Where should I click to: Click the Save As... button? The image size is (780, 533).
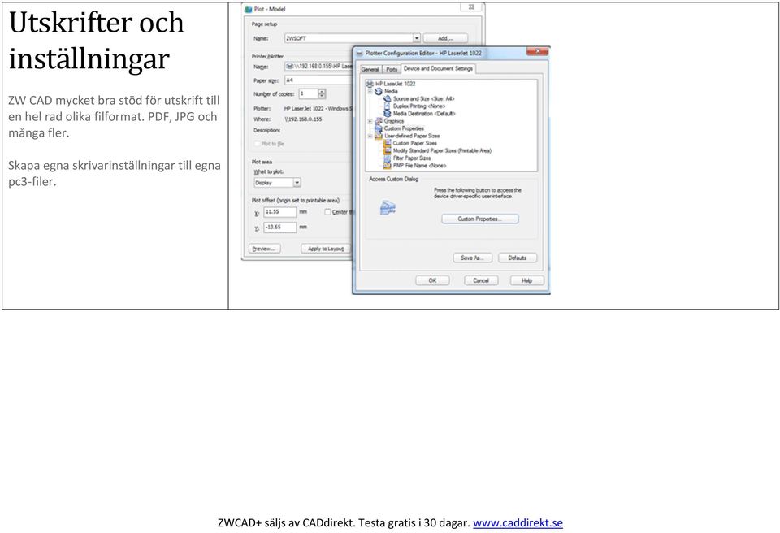click(x=473, y=258)
